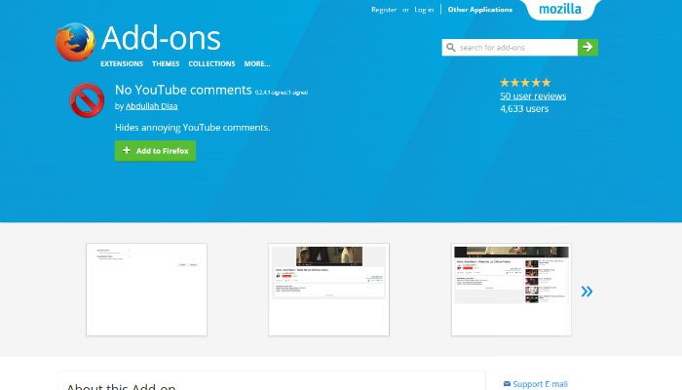Focus the search for add-ons field
Viewport: 682px width, 390px height.
[510, 48]
